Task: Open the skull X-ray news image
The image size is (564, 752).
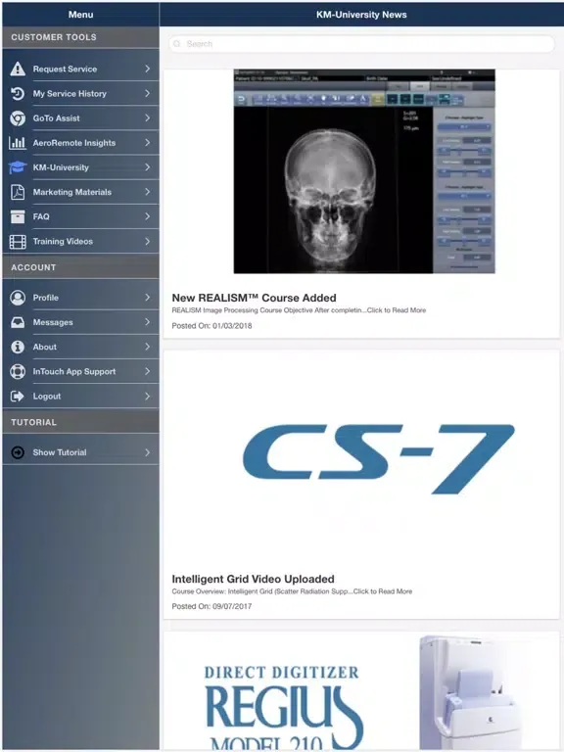Action: [364, 171]
